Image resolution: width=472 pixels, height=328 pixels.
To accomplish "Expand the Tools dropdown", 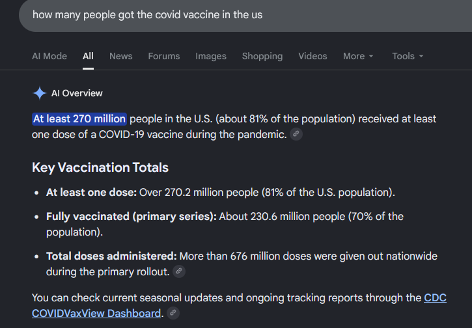I will click(x=408, y=56).
